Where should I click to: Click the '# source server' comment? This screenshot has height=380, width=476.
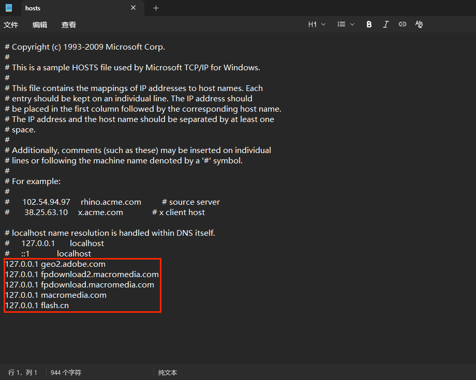click(x=191, y=202)
